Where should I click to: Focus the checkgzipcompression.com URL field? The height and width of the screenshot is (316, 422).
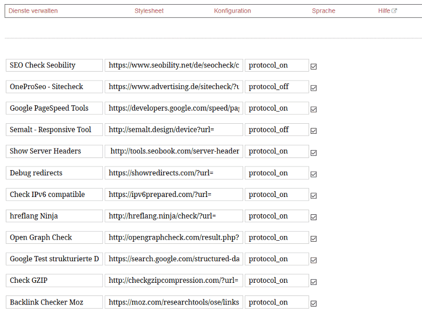click(174, 281)
